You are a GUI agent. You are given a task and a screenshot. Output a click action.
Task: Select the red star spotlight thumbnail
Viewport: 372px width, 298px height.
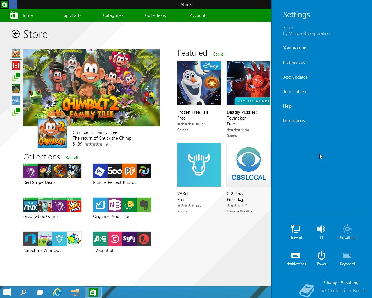[16, 65]
